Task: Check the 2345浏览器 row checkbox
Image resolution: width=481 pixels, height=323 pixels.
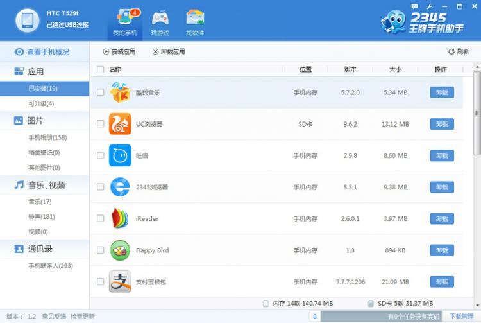Action: [100, 187]
